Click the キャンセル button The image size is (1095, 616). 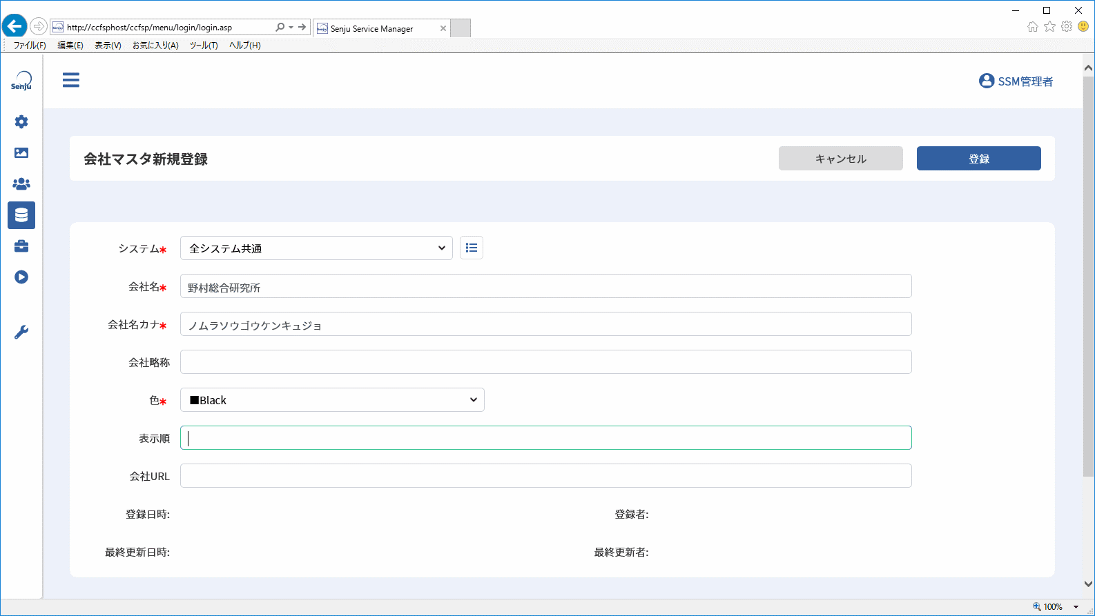(841, 158)
